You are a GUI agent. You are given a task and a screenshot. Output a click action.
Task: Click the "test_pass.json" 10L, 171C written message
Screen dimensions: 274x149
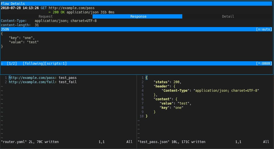[171, 142]
